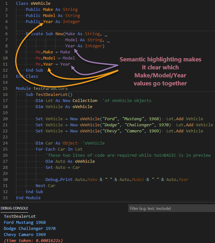
Task: Click 'End Sub' on line 32
Action: 35,192
